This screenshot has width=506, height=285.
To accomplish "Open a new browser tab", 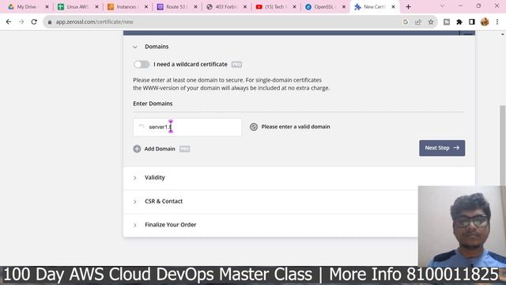I will (408, 7).
